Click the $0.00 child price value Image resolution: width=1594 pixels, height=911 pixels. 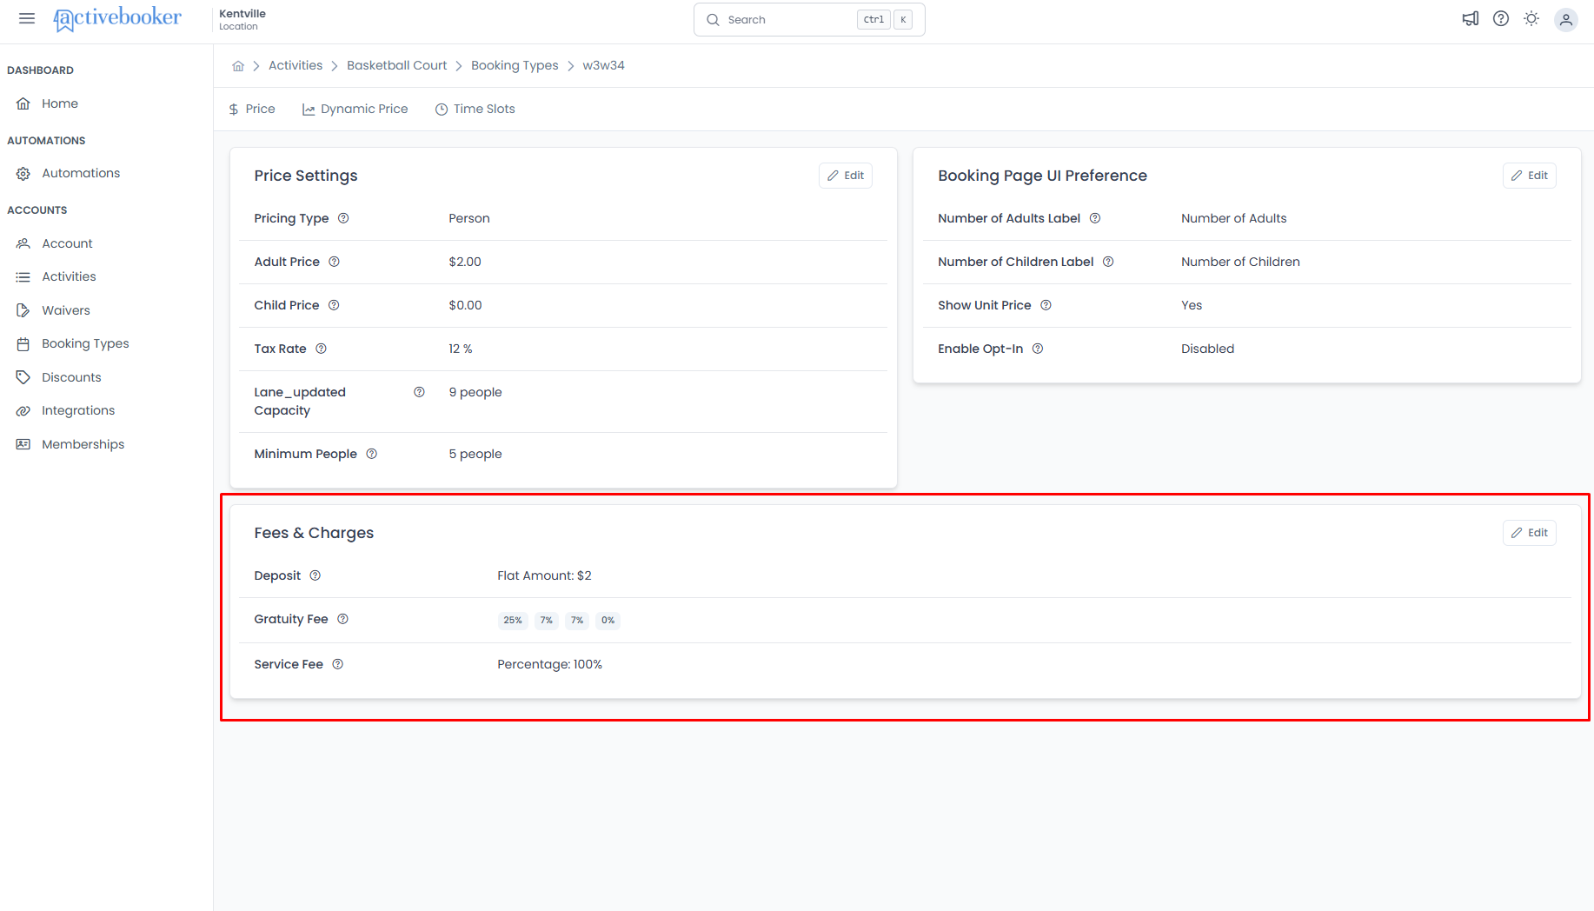coord(465,305)
